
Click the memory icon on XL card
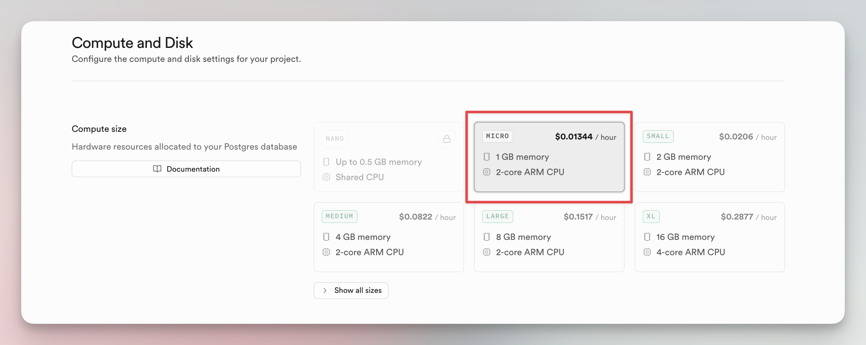pyautogui.click(x=647, y=237)
